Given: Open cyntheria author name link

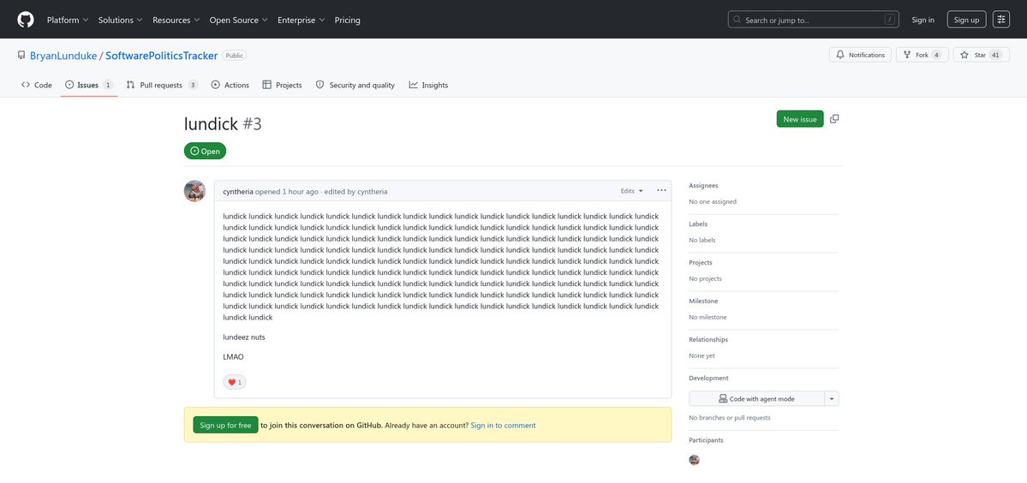Looking at the screenshot, I should point(238,192).
